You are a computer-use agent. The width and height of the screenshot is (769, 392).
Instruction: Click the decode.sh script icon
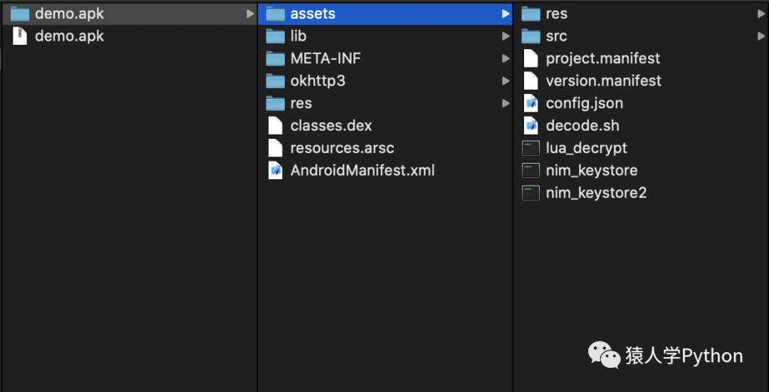click(531, 125)
